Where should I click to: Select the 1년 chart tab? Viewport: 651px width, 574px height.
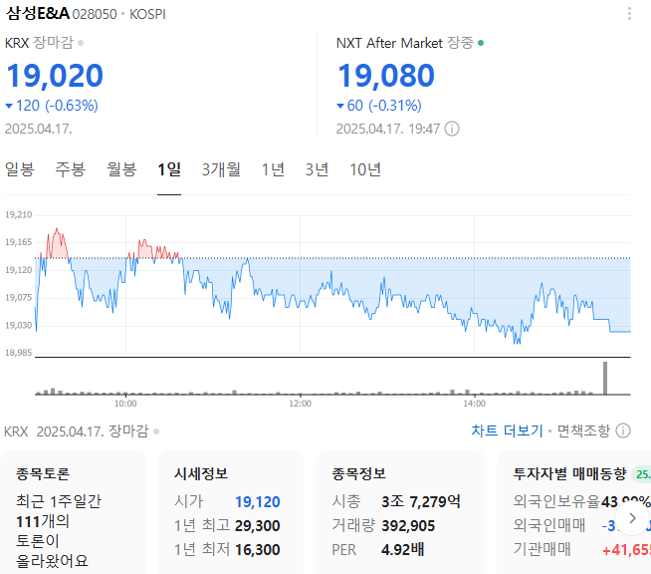[x=273, y=169]
